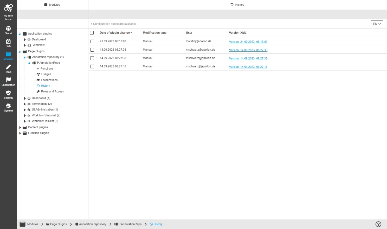Select Localizations in the plugin tree
Screen dimensions: 387x229
49,80
